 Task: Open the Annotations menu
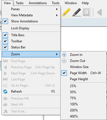pos(38,3)
